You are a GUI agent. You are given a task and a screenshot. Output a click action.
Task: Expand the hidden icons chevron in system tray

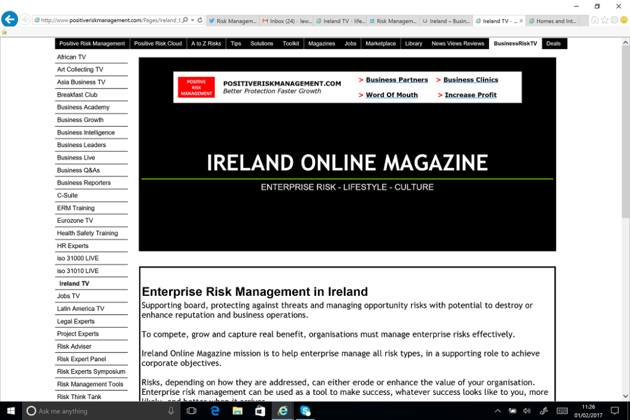click(497, 411)
